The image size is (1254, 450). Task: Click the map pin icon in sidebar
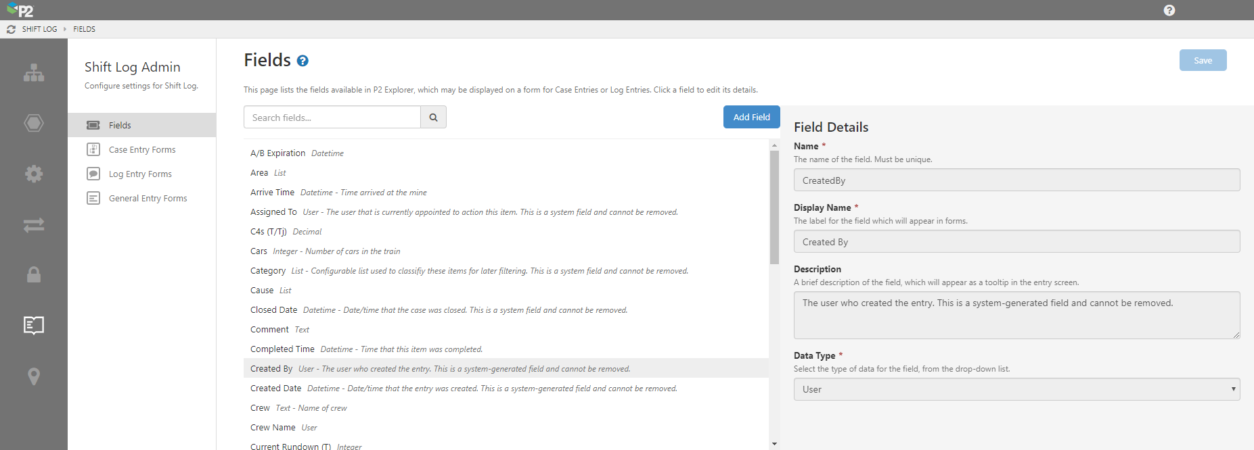coord(34,376)
